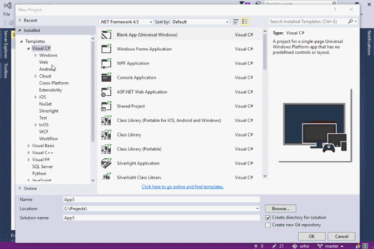Select the Workflow category
Viewport: 374px width, 249px height.
coord(49,139)
